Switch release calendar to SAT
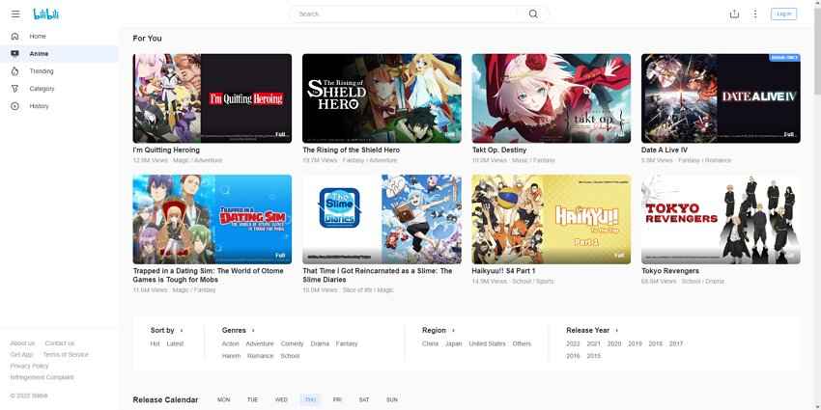 pos(364,399)
